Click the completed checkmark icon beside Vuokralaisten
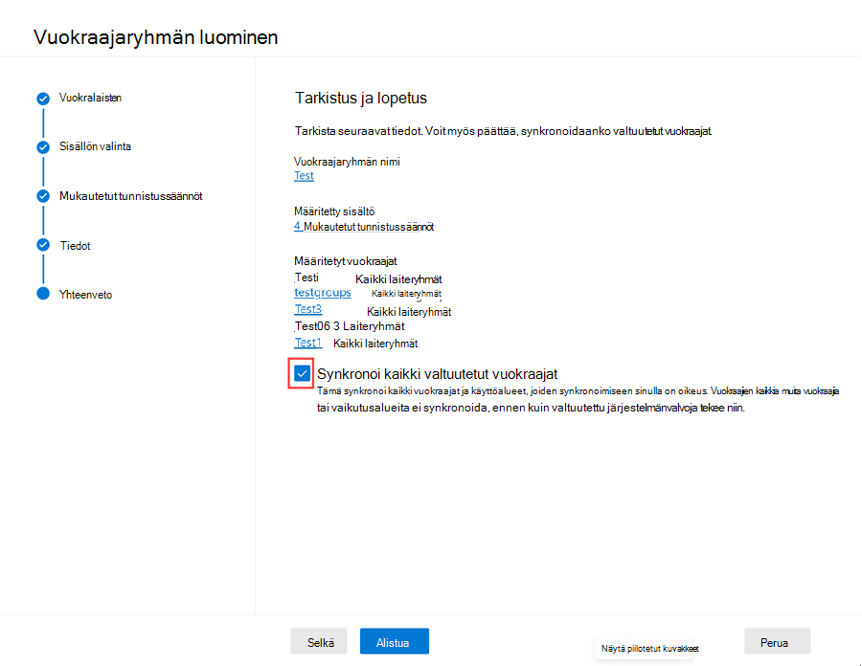 click(43, 99)
